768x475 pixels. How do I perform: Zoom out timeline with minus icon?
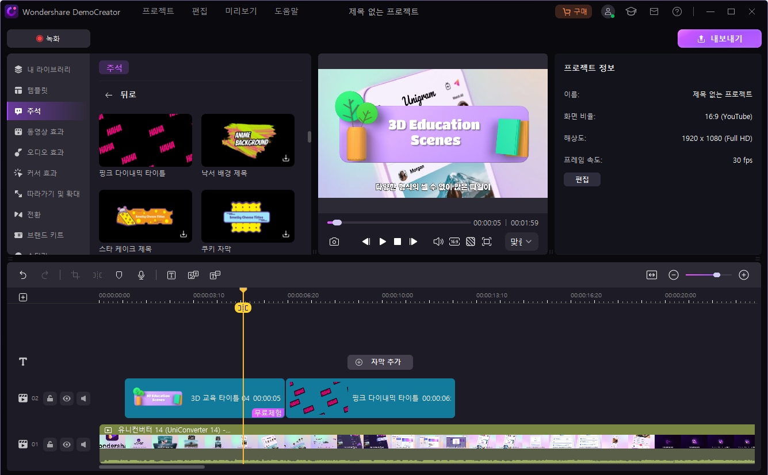pyautogui.click(x=674, y=275)
